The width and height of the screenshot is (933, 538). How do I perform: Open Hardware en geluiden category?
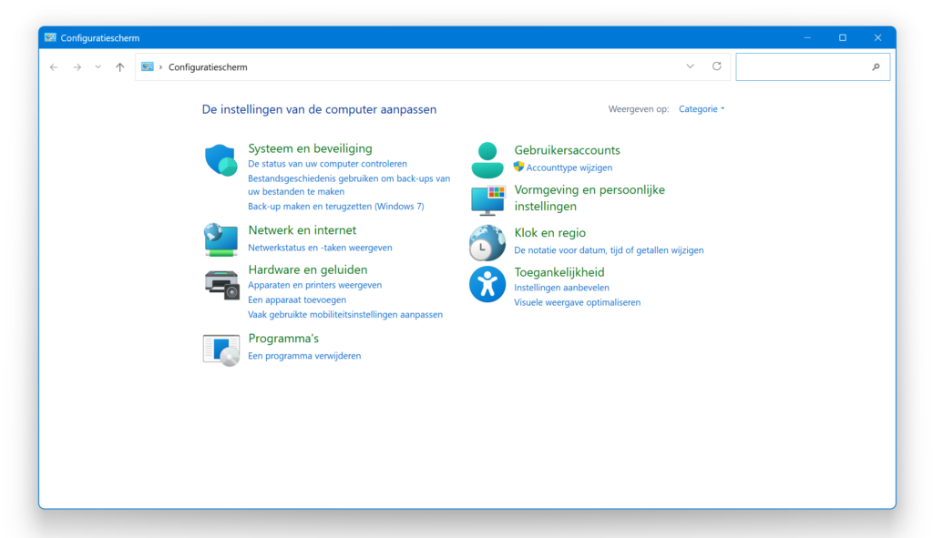[308, 269]
